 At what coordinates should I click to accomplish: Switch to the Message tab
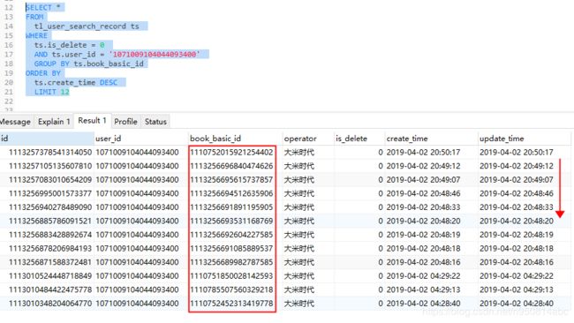[x=15, y=122]
